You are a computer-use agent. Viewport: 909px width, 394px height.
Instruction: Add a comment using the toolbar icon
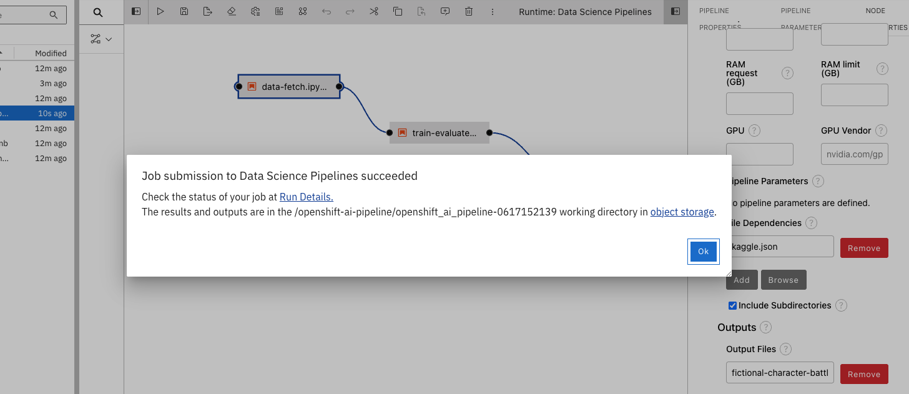(445, 11)
